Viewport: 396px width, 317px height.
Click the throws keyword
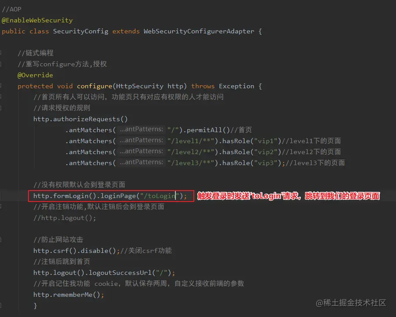pyautogui.click(x=203, y=86)
